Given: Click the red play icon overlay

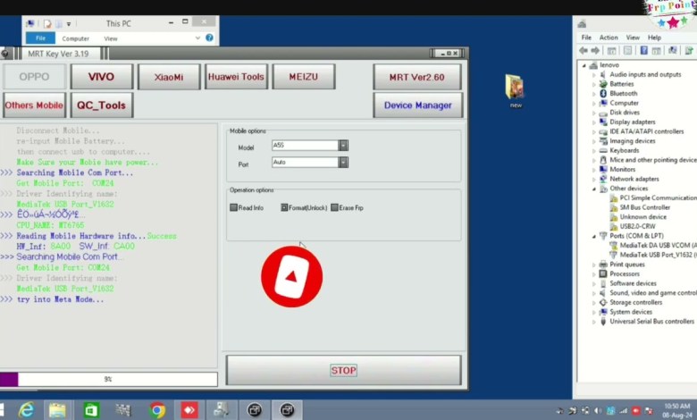Looking at the screenshot, I should [291, 277].
